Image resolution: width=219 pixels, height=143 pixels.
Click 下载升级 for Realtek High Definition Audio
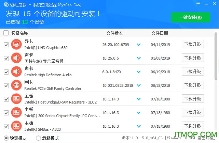tap(193, 71)
